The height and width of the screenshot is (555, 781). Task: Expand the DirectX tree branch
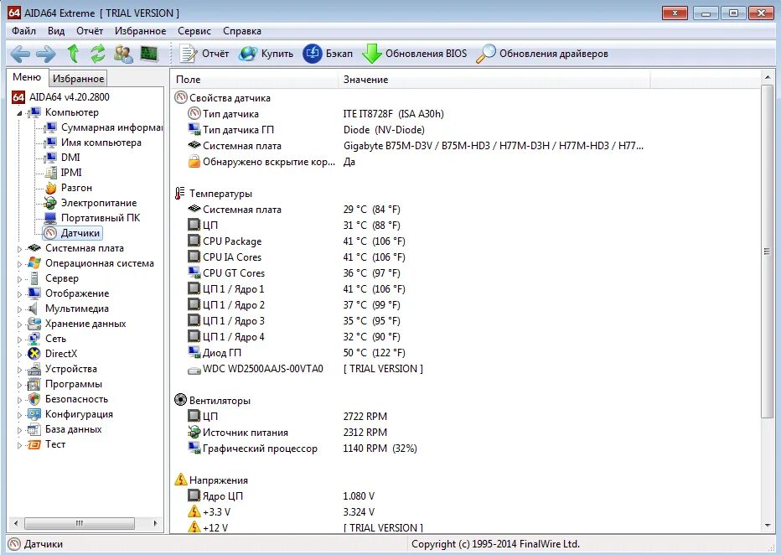19,355
